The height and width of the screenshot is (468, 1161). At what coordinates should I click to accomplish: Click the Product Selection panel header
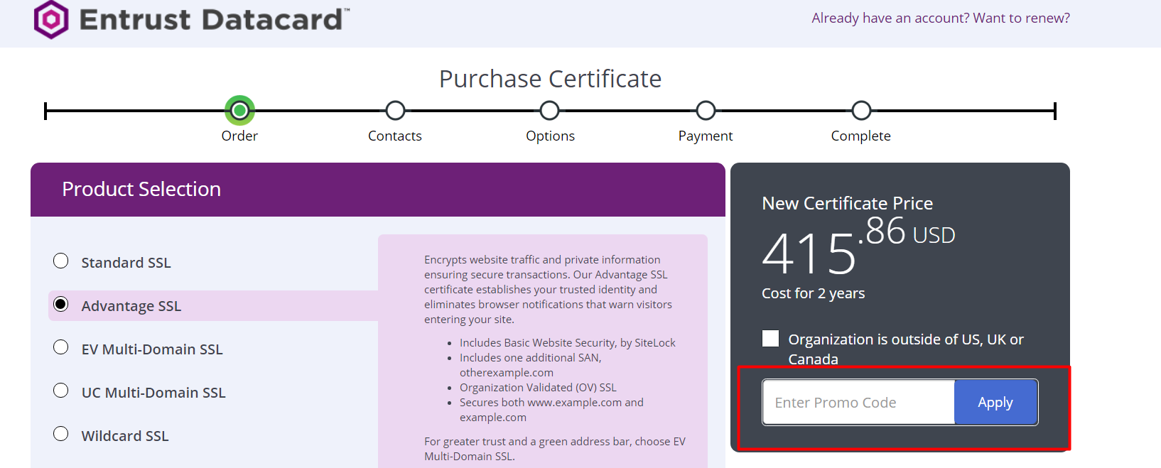[378, 190]
